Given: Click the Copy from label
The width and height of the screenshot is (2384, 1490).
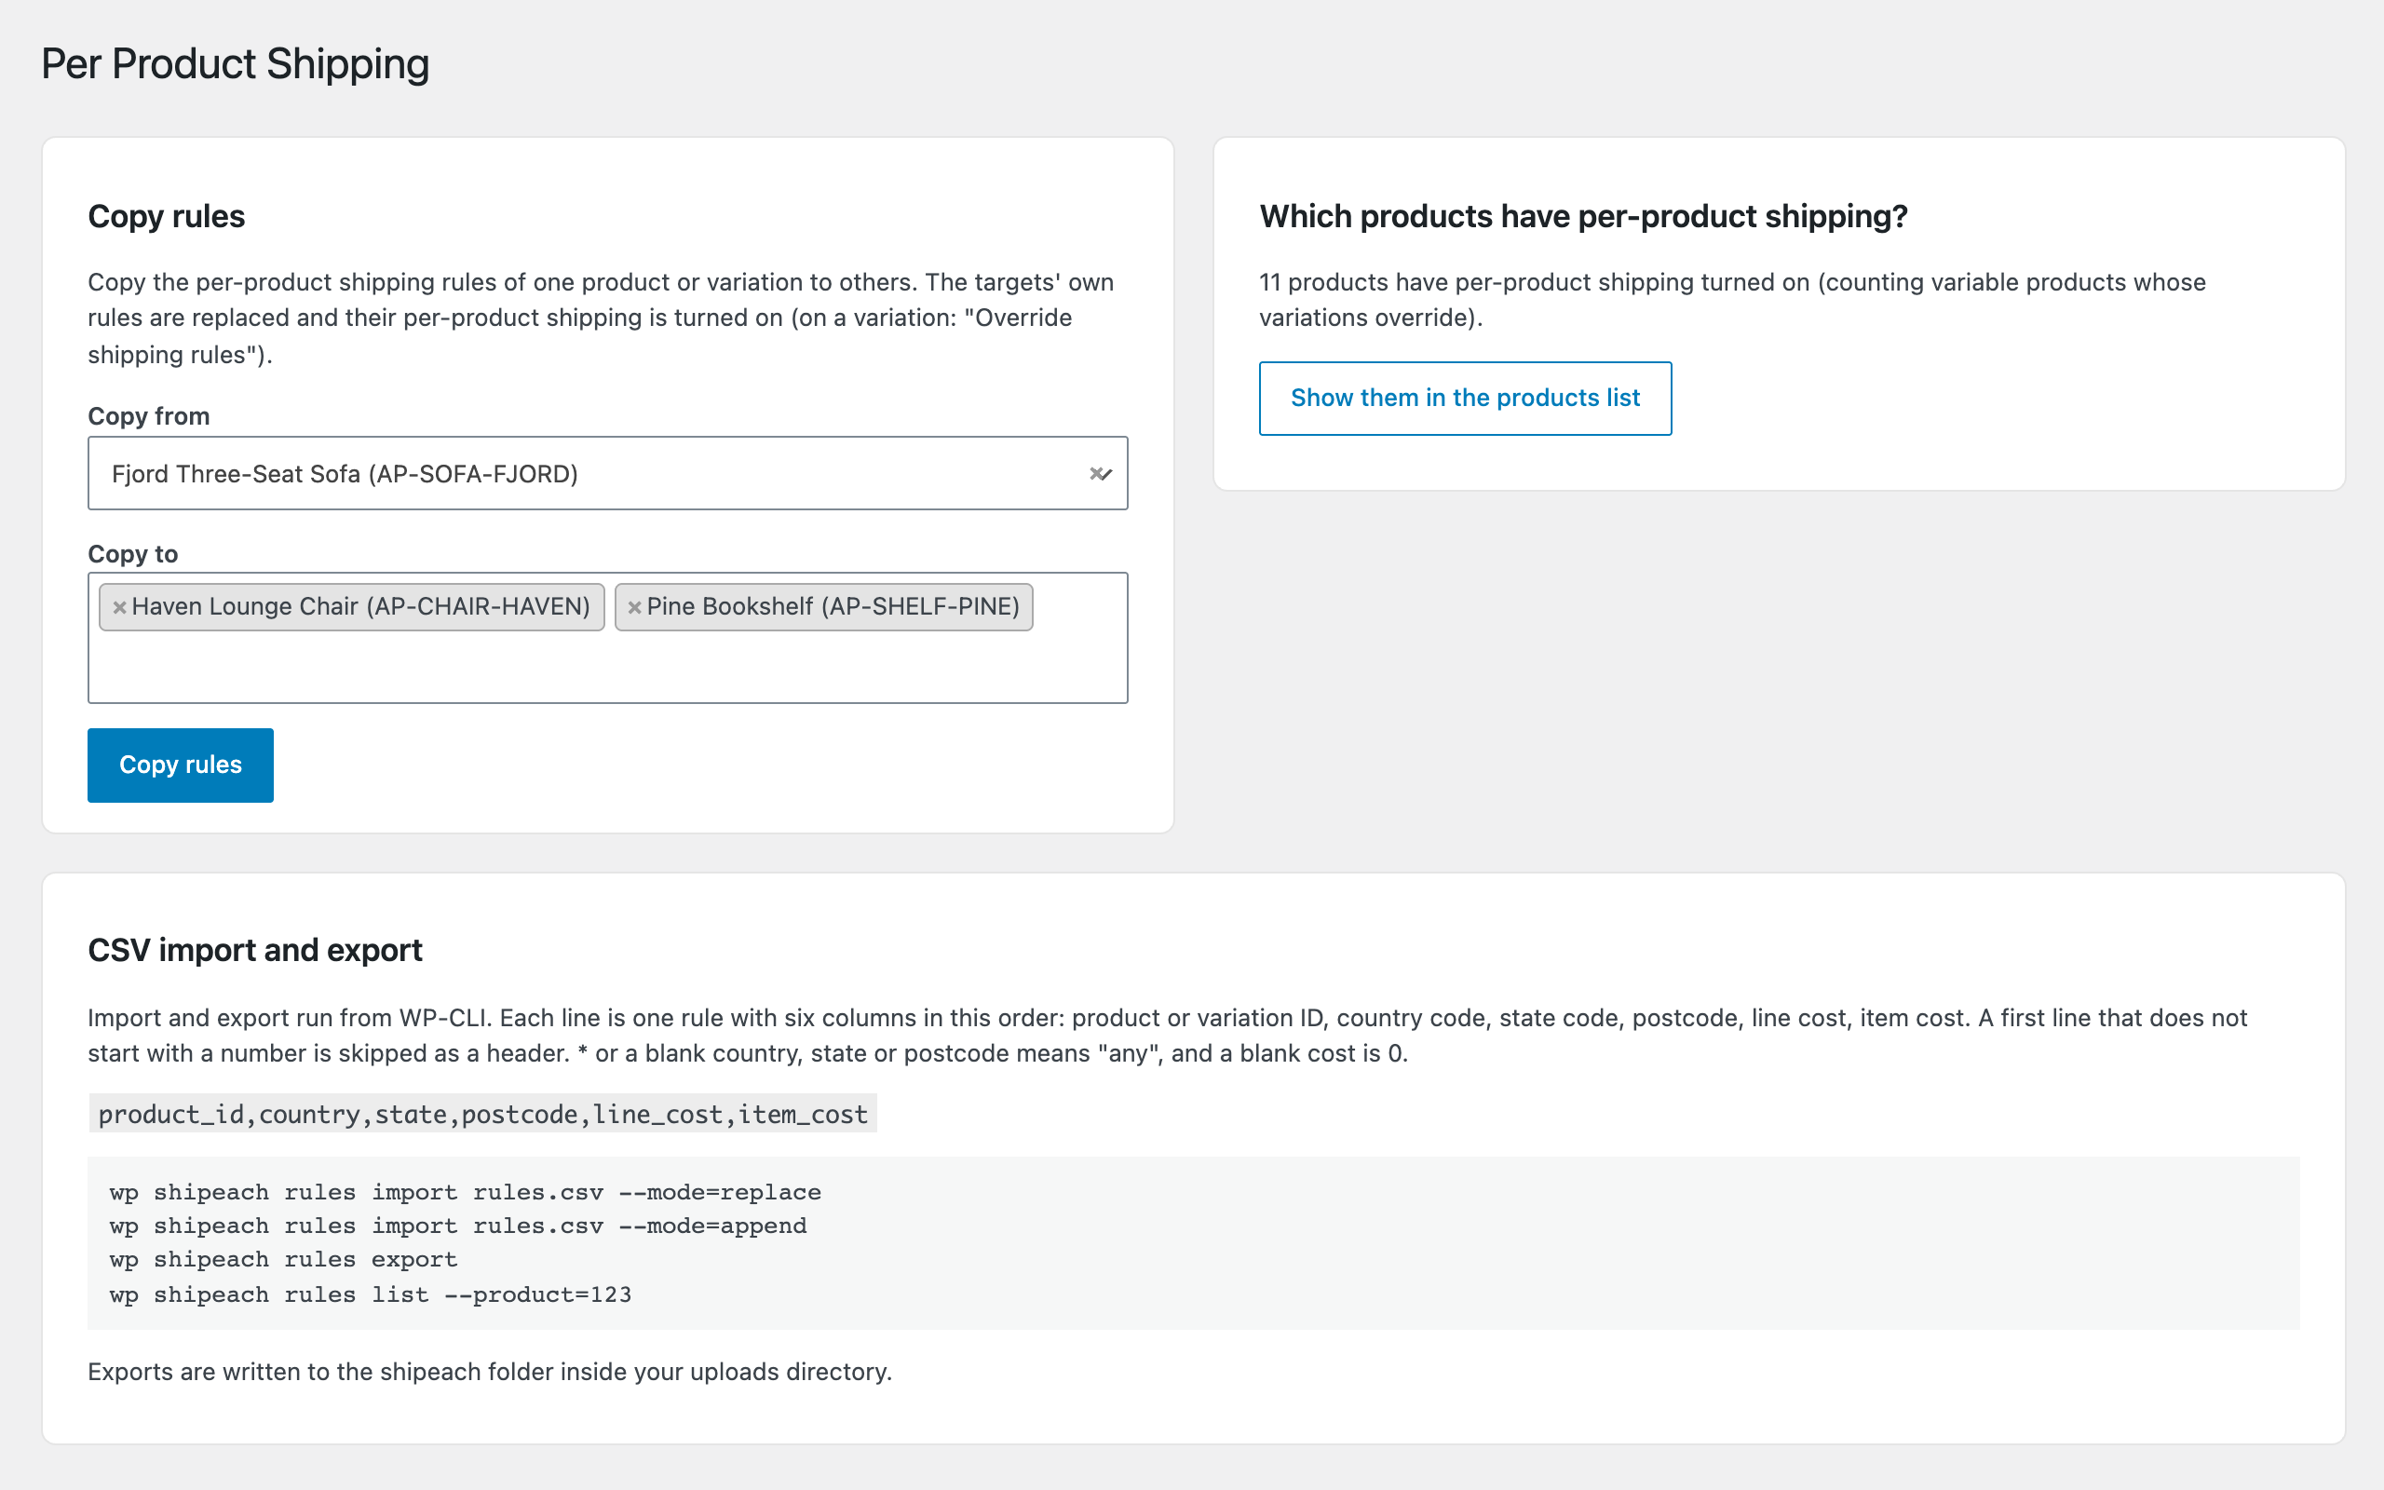Looking at the screenshot, I should tap(149, 416).
